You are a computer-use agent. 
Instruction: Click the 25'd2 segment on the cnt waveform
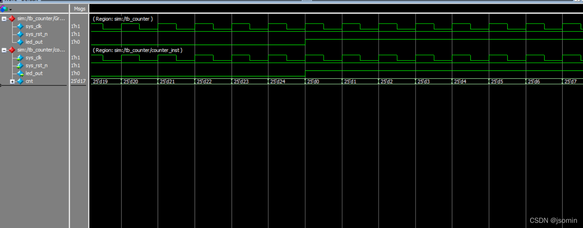397,81
